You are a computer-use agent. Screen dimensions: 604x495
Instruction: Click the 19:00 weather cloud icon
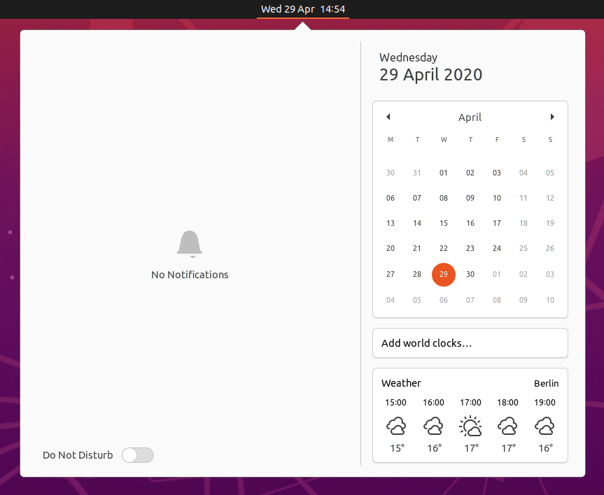(545, 426)
